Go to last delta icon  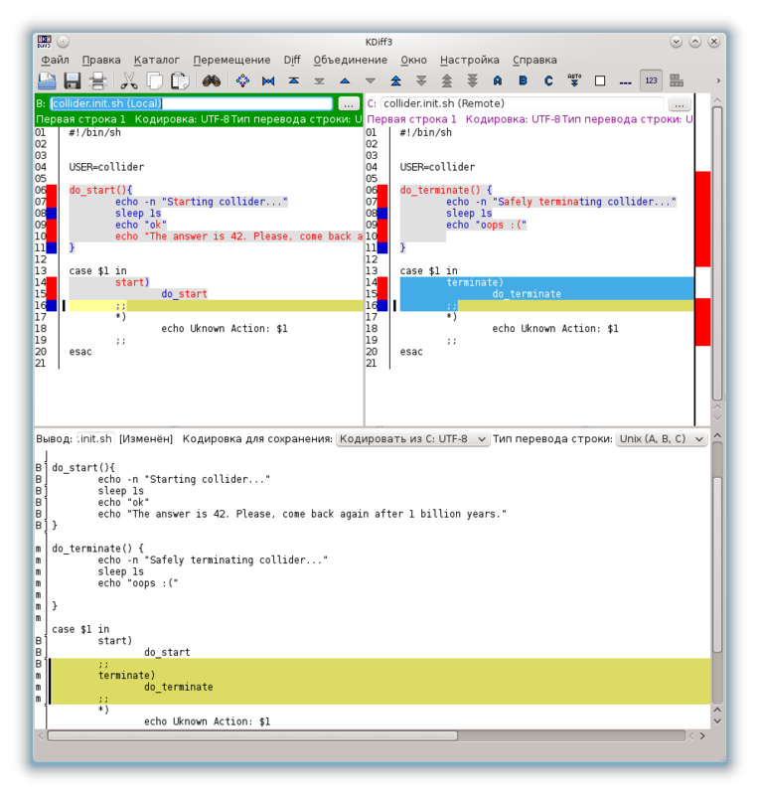[320, 80]
